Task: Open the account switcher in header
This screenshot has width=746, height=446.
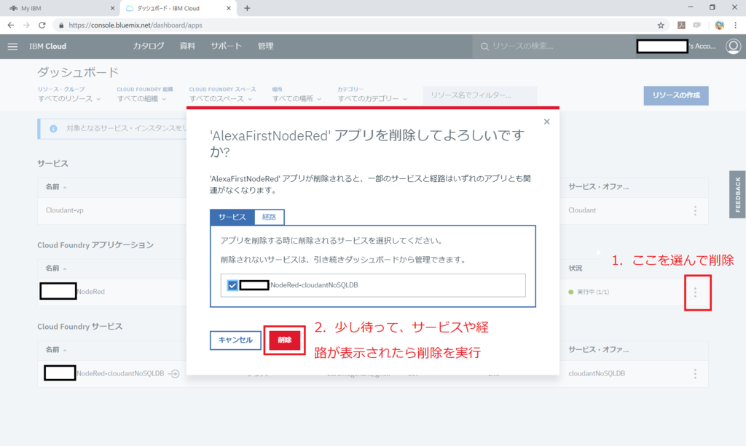Action: (678, 46)
